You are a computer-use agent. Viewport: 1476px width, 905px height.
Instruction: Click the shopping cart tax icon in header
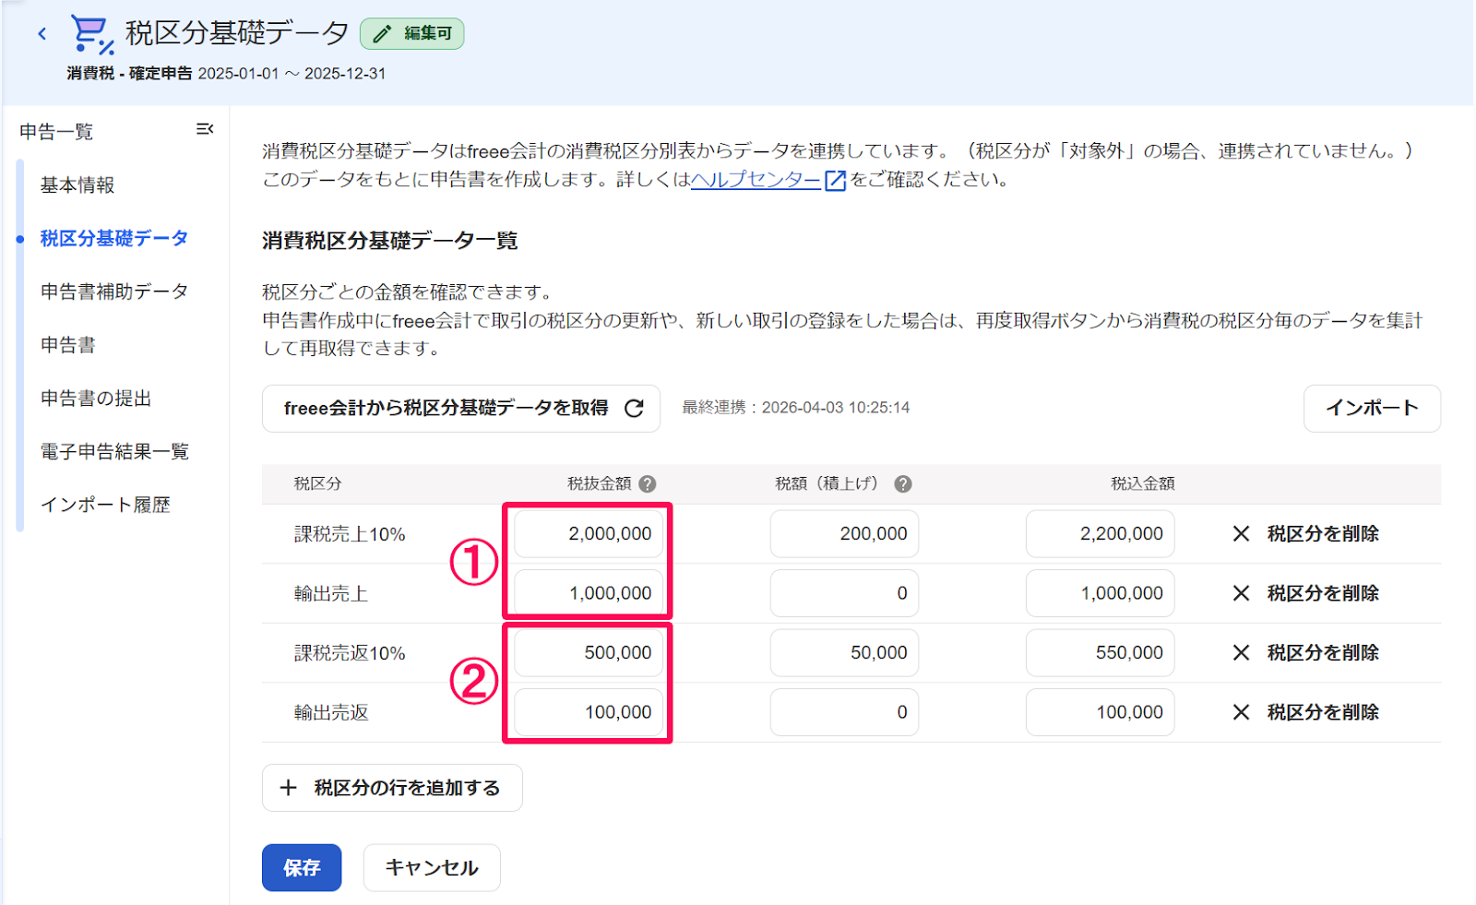pos(92,35)
